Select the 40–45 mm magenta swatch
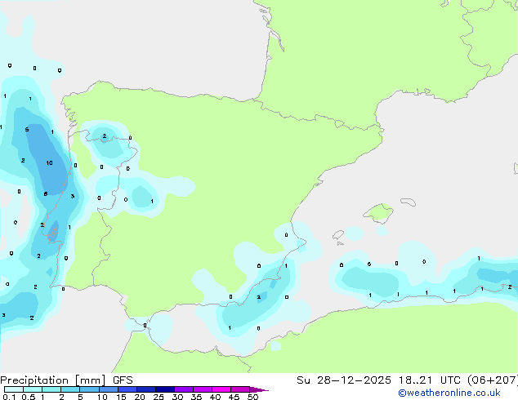 (x=221, y=389)
